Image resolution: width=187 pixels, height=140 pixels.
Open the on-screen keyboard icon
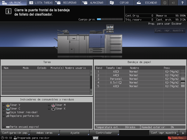pos(95,138)
